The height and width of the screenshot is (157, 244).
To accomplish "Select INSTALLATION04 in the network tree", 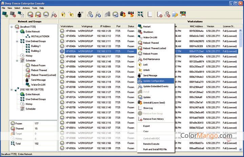I will coord(40,37).
